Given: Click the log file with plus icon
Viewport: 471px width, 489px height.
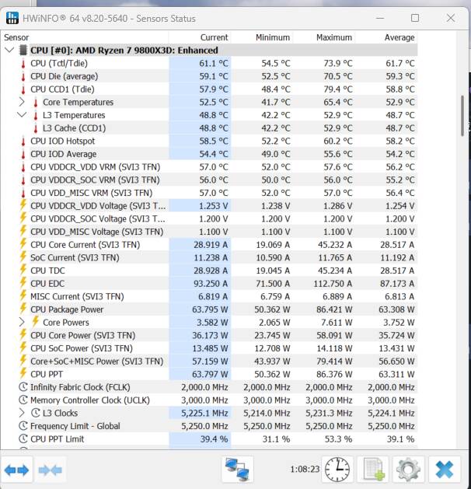Looking at the screenshot, I should pos(373,470).
